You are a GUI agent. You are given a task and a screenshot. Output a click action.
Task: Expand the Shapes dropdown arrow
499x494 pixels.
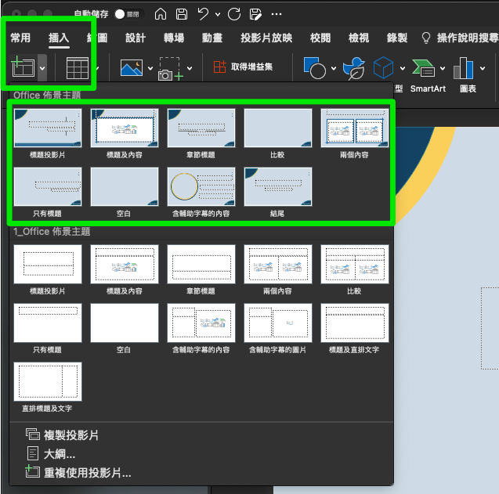pos(334,68)
